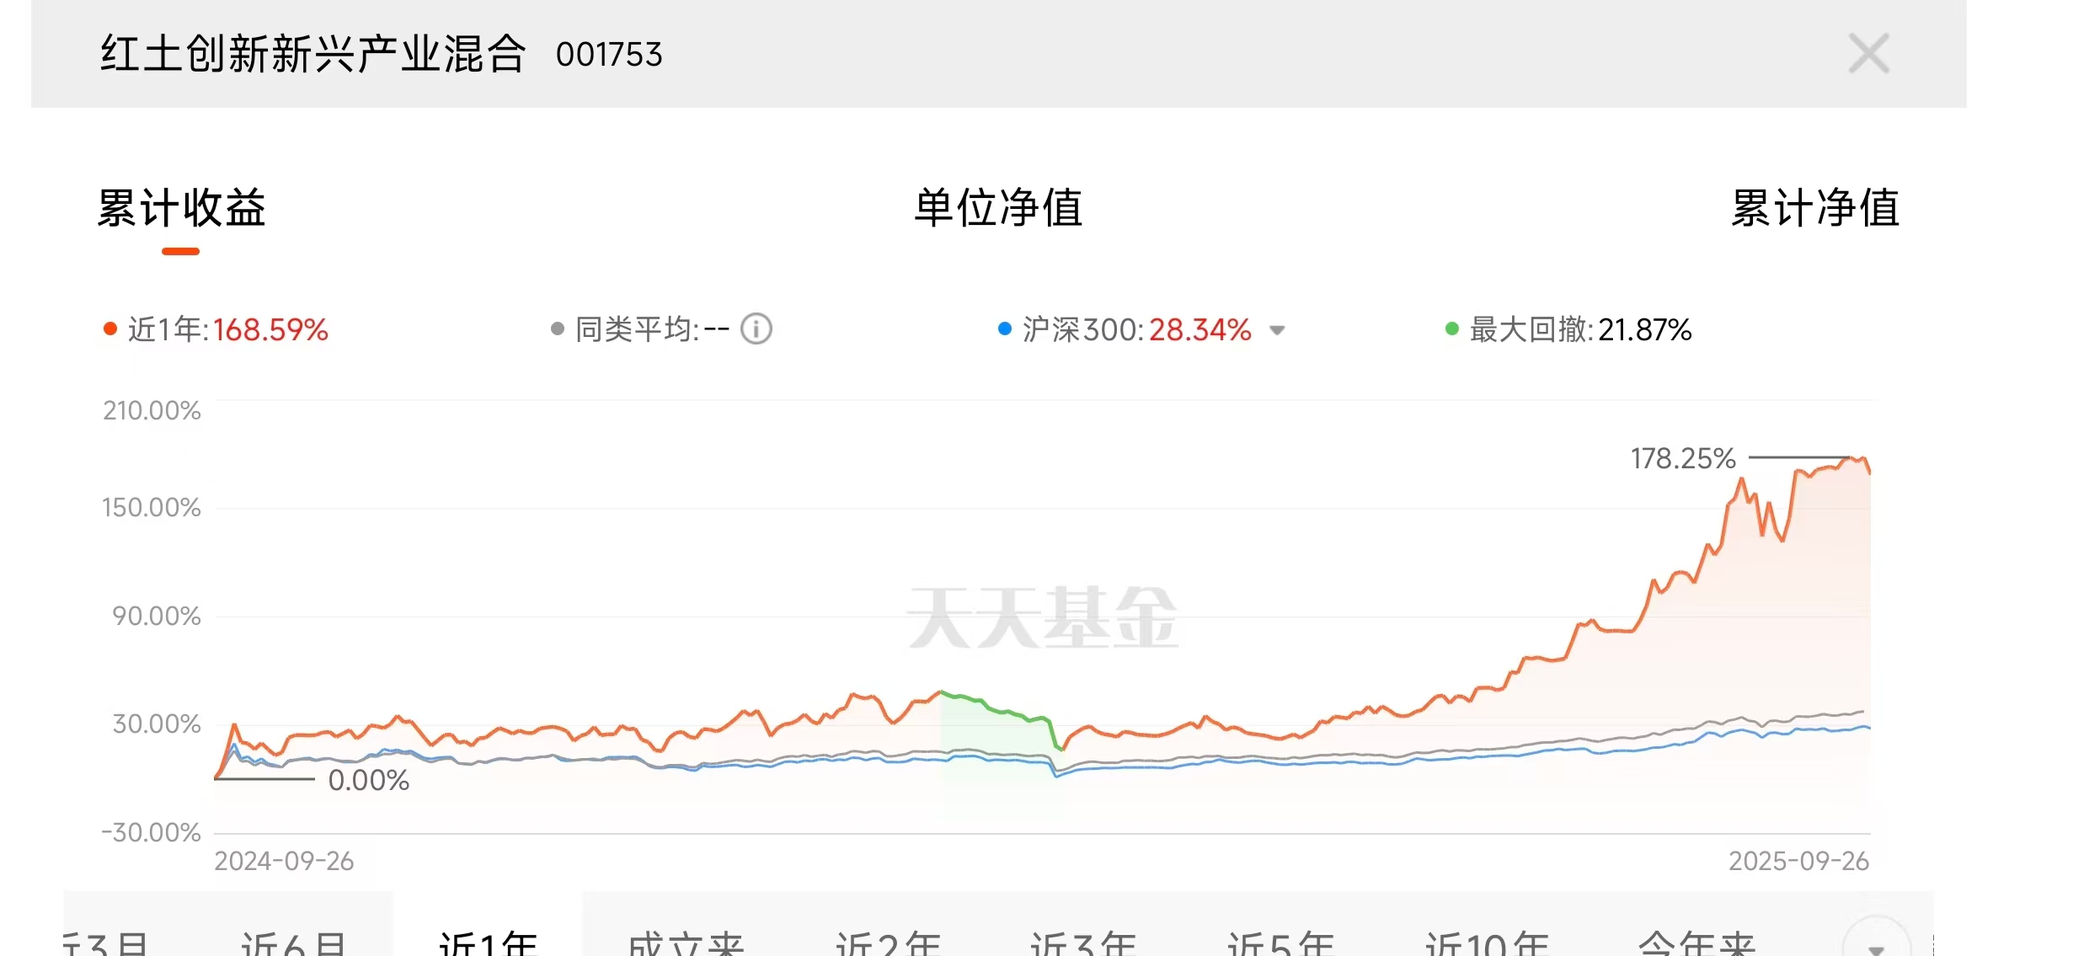Select the 近5年 time range
Viewport: 2073px width, 956px height.
click(1280, 943)
